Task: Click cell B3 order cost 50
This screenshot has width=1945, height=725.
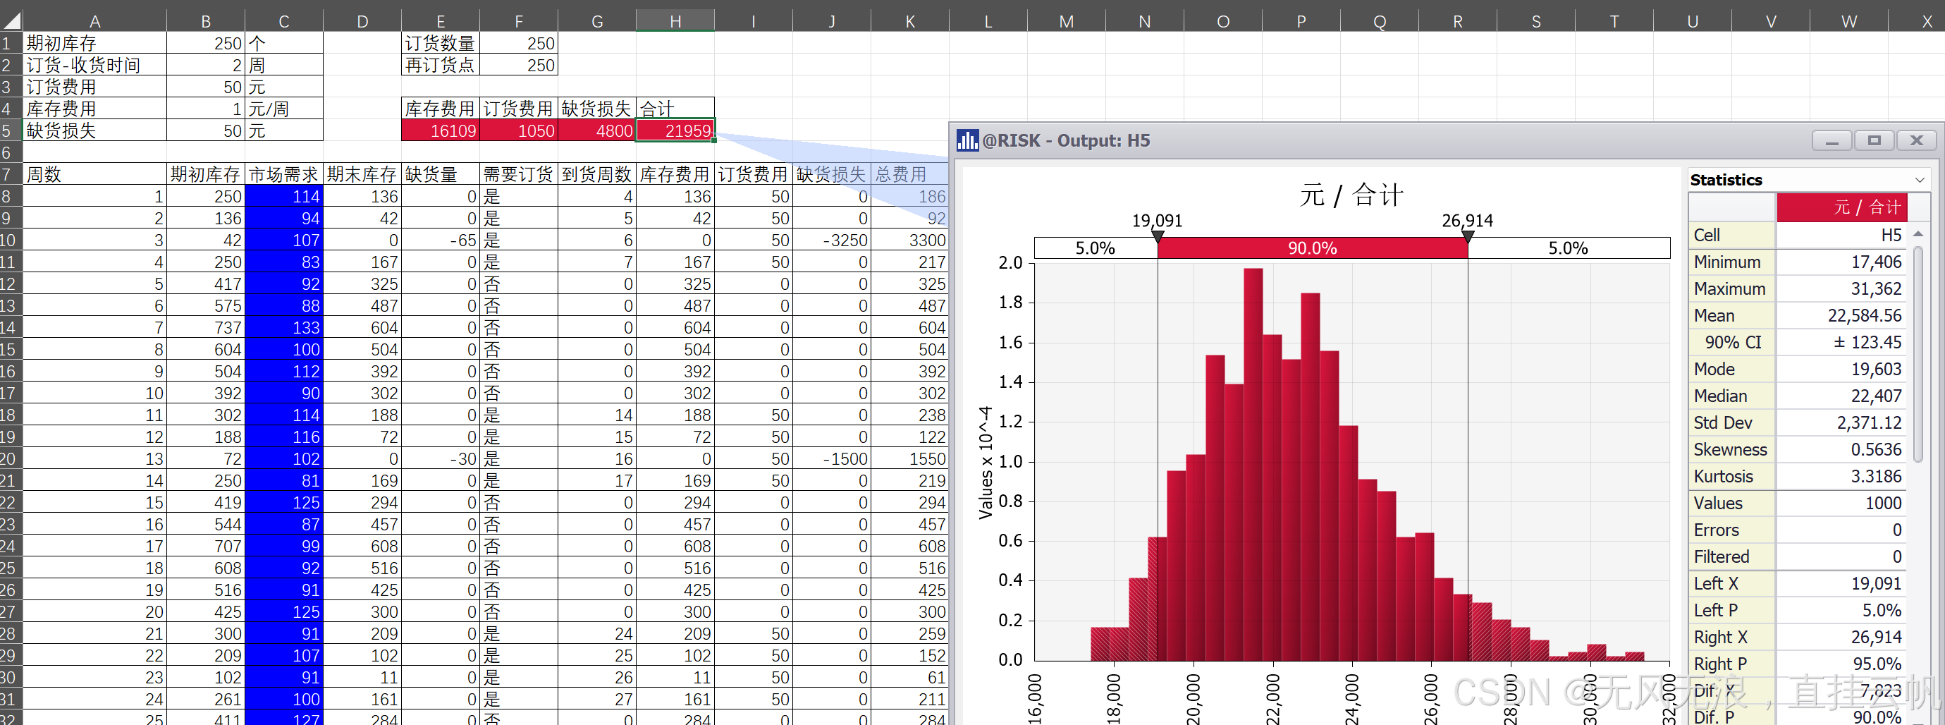Action: [x=205, y=87]
